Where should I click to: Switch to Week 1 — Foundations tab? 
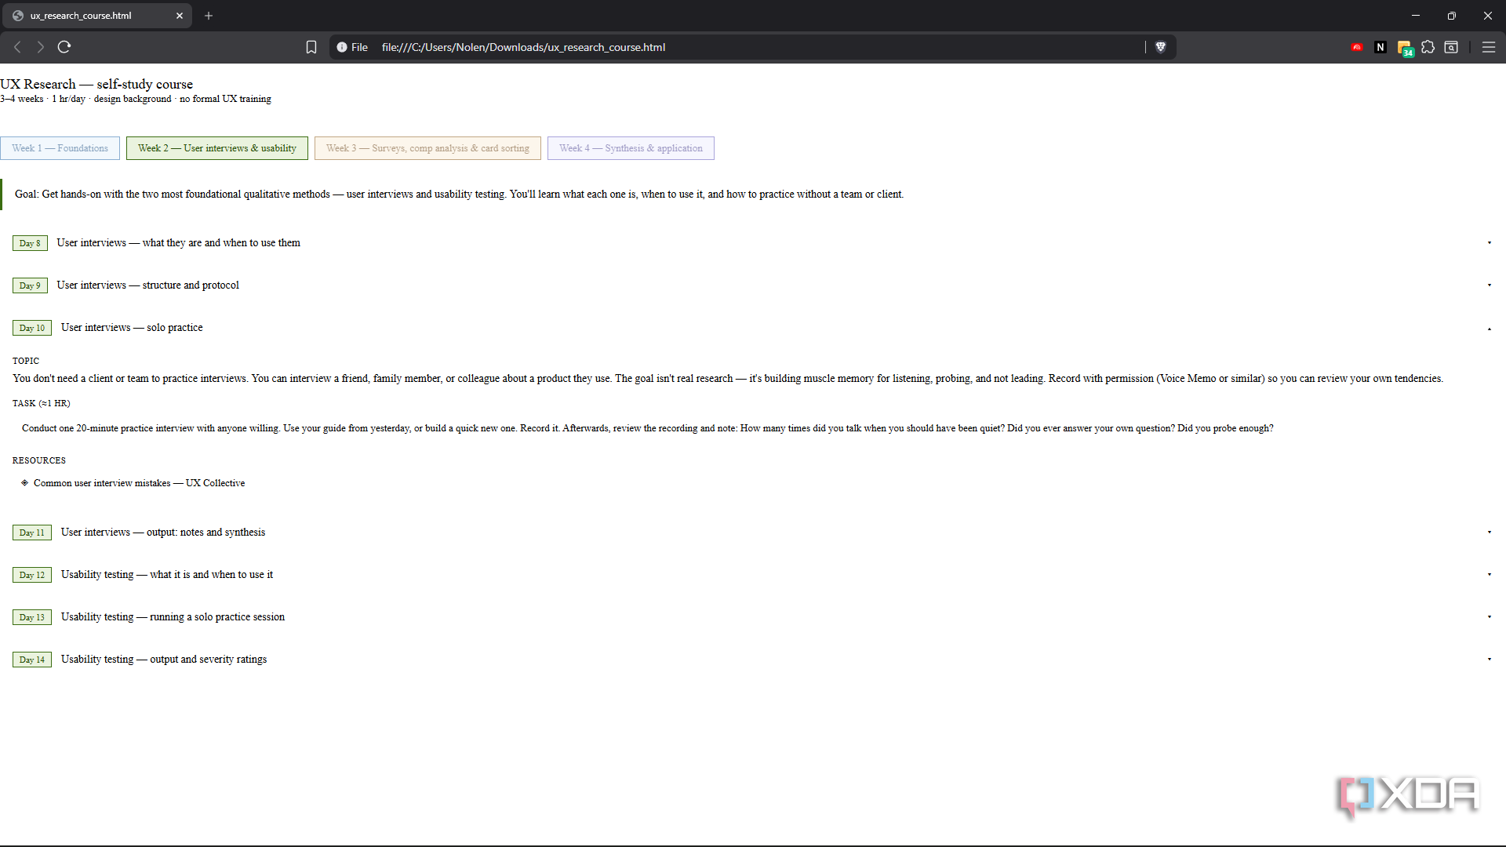(60, 148)
